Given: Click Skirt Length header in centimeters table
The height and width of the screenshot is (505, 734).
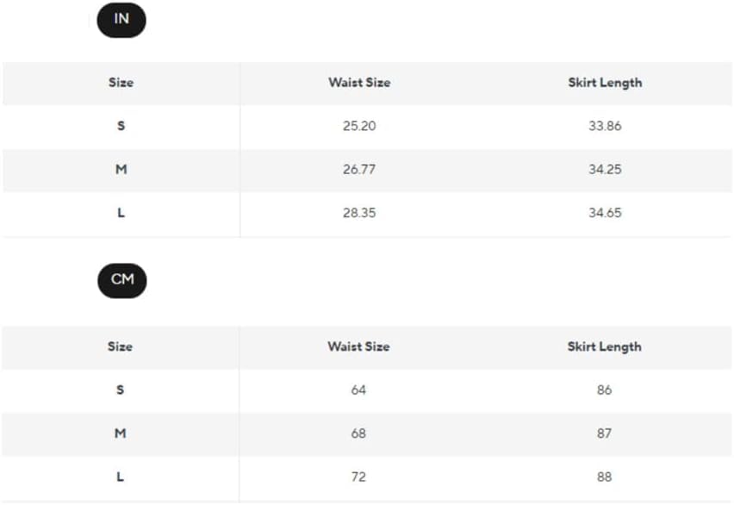Looking at the screenshot, I should 604,346.
